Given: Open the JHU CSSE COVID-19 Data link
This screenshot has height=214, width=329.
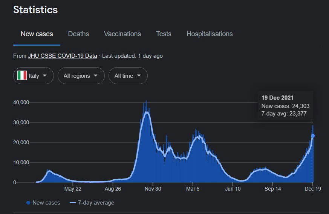Looking at the screenshot, I should 62,56.
